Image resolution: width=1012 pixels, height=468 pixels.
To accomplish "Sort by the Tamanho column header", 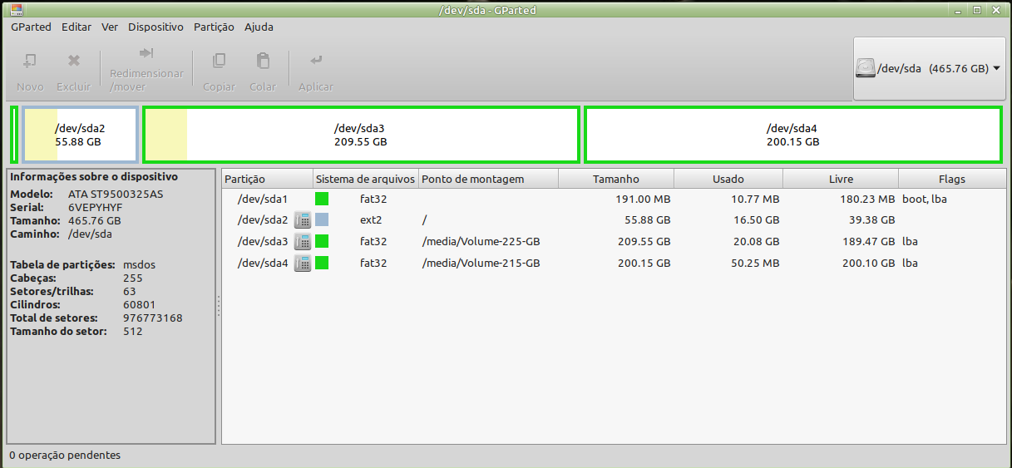I will pos(616,179).
